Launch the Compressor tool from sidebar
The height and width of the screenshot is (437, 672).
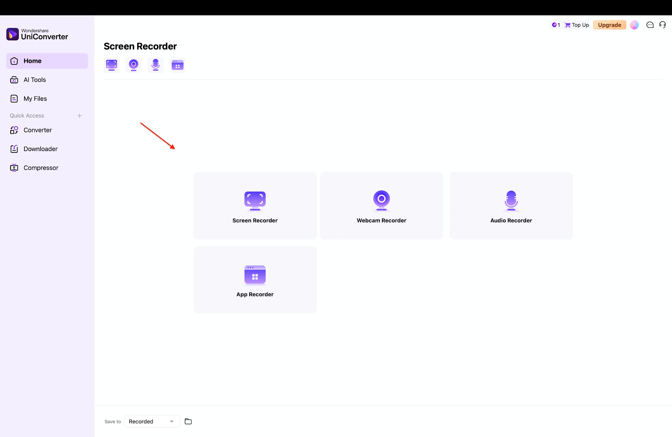pos(41,167)
